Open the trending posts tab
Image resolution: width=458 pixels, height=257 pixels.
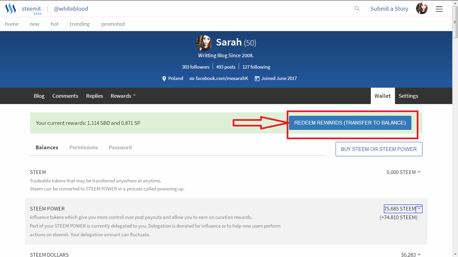[x=80, y=24]
